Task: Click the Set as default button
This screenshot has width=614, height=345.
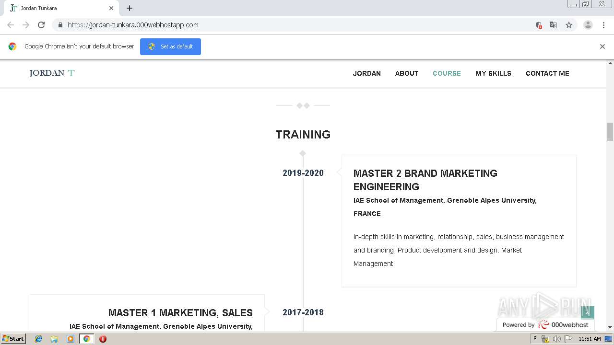Action: click(x=170, y=46)
